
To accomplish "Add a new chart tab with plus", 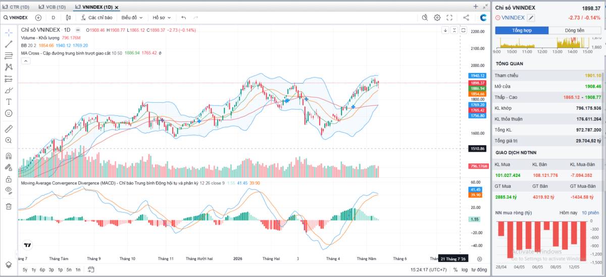I will 476,7.
